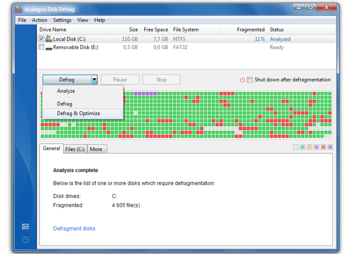Click the red power shutdown icon
Viewport: 351px width, 254px height.
pos(242,80)
